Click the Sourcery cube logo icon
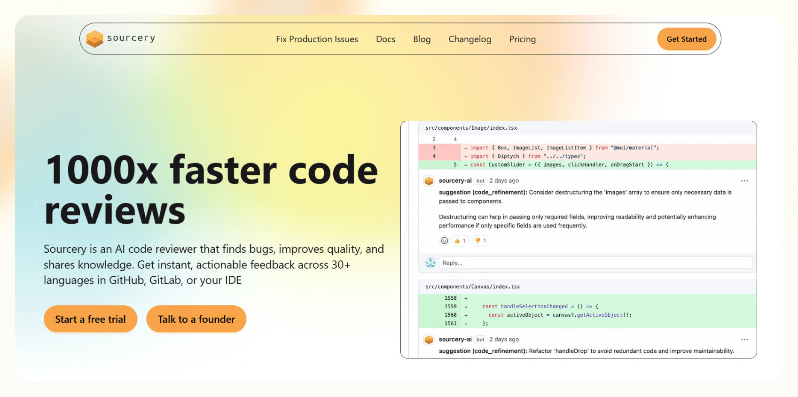 pyautogui.click(x=94, y=39)
